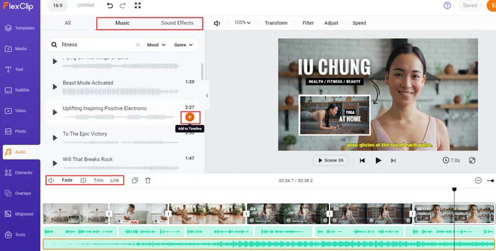
Task: Click the redo arrow icon
Action: (x=123, y=6)
